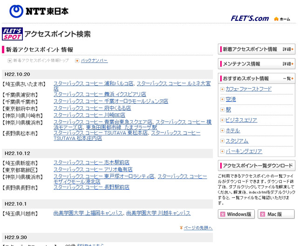Click 【千葉県浦安市】 region label
Image resolution: width=298 pixels, height=246 pixels.
pos(20,95)
